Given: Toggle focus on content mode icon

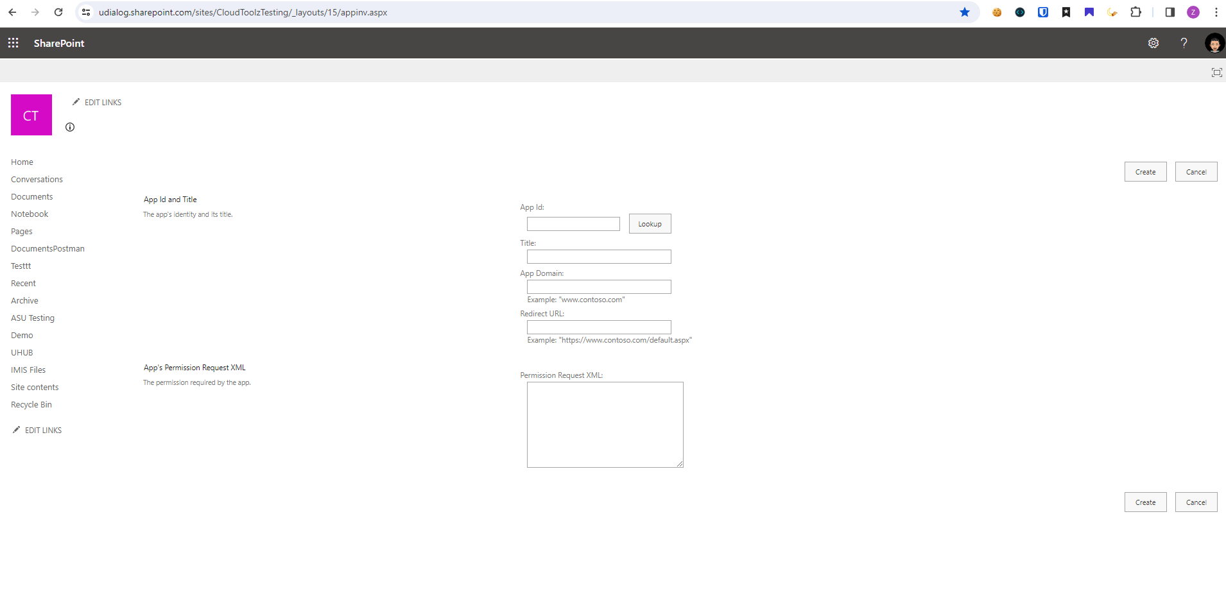Looking at the screenshot, I should [x=1216, y=73].
